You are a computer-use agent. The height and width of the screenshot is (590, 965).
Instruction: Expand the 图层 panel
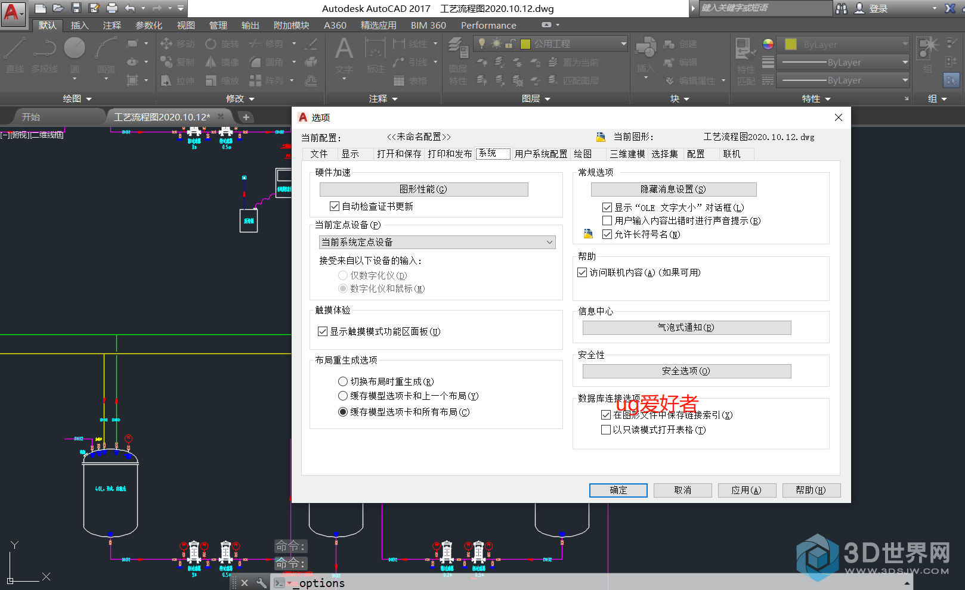pyautogui.click(x=536, y=99)
